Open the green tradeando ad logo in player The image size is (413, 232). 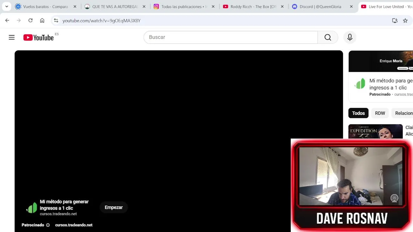pyautogui.click(x=32, y=208)
